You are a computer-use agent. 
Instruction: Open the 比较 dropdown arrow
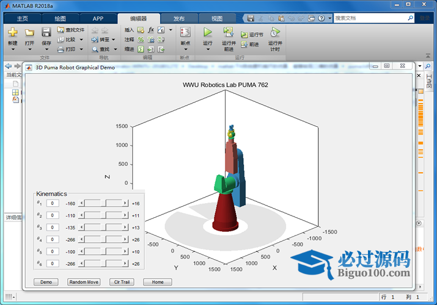pos(81,40)
